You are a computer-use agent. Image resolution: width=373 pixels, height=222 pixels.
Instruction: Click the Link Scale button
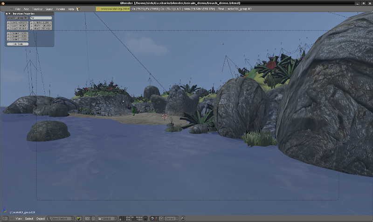[18, 44]
